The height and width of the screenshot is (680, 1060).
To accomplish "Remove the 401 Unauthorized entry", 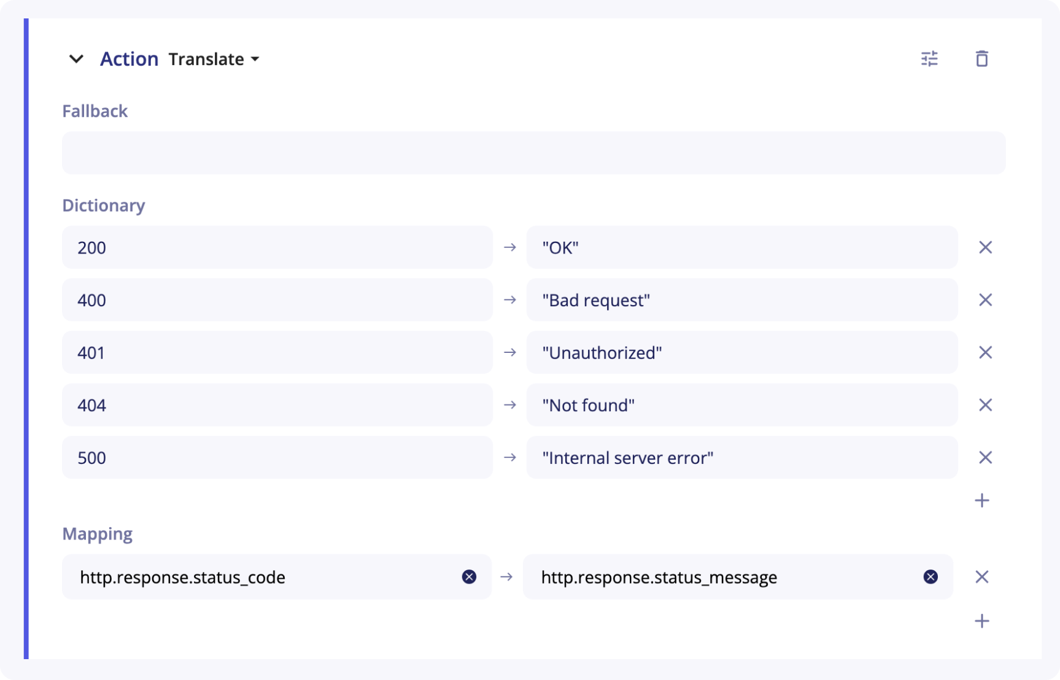I will [x=985, y=352].
